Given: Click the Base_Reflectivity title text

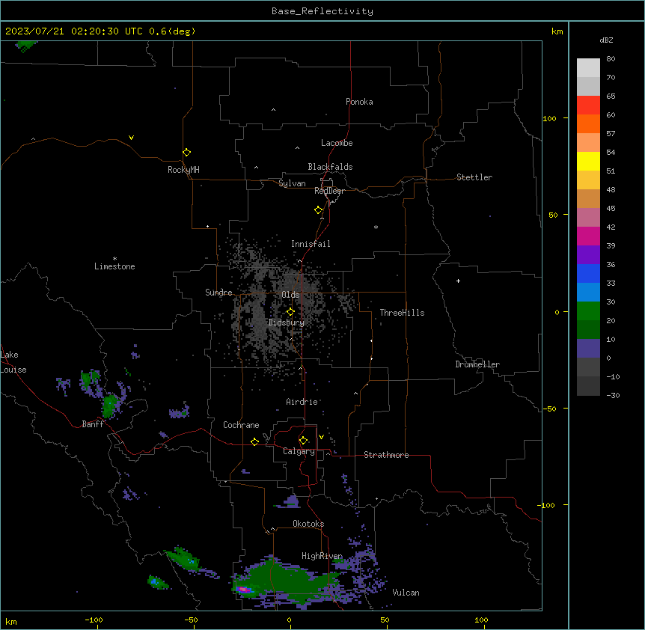Looking at the screenshot, I should click(322, 11).
